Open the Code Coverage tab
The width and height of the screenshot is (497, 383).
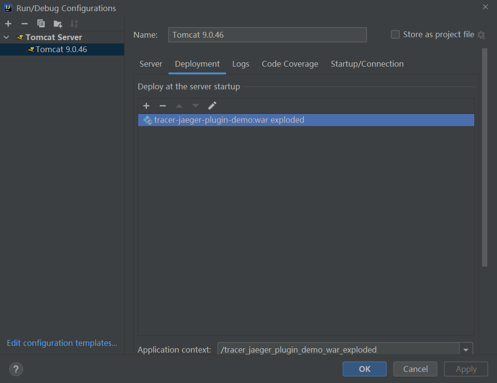[290, 64]
